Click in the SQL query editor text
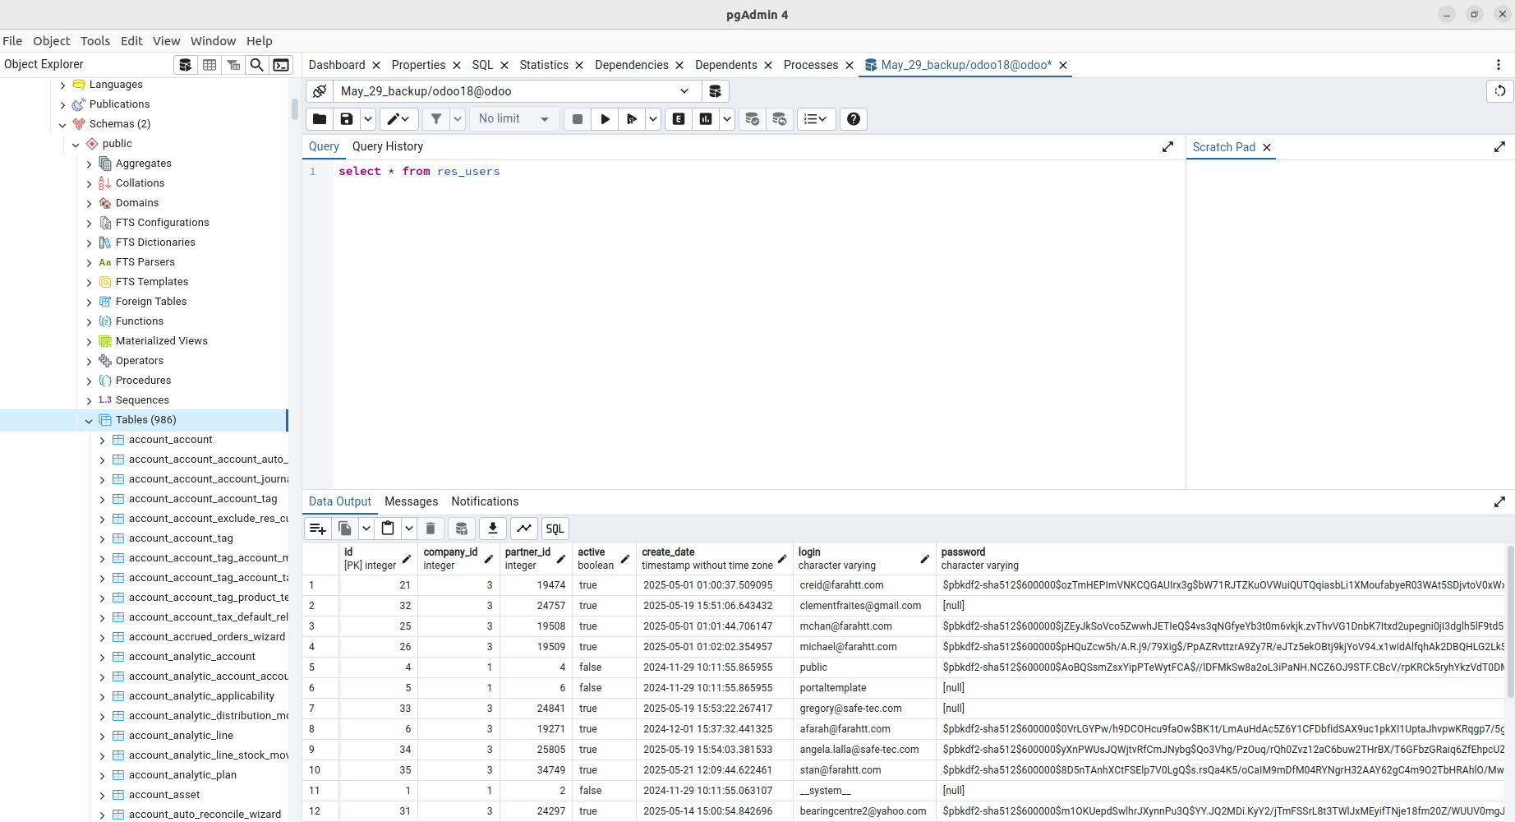The height and width of the screenshot is (822, 1515). pyautogui.click(x=419, y=172)
